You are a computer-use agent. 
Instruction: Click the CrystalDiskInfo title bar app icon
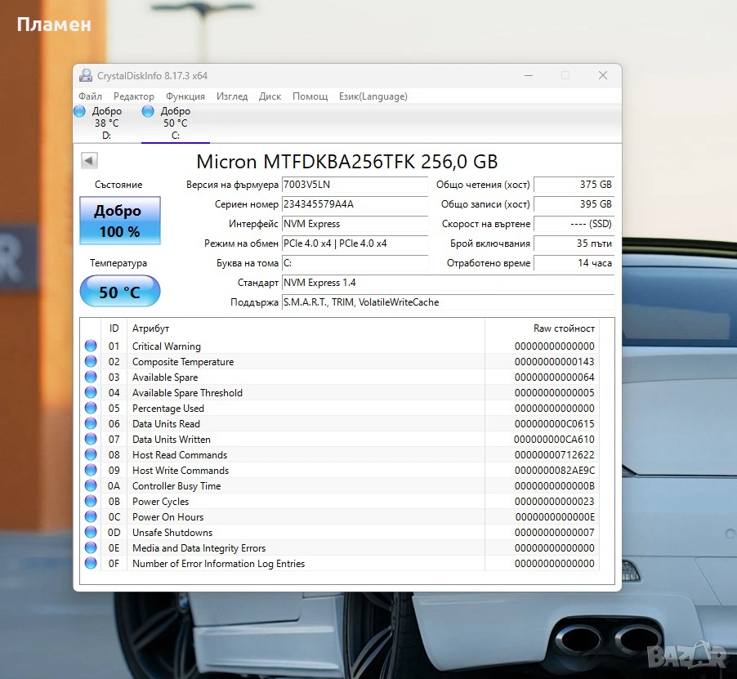tap(86, 76)
